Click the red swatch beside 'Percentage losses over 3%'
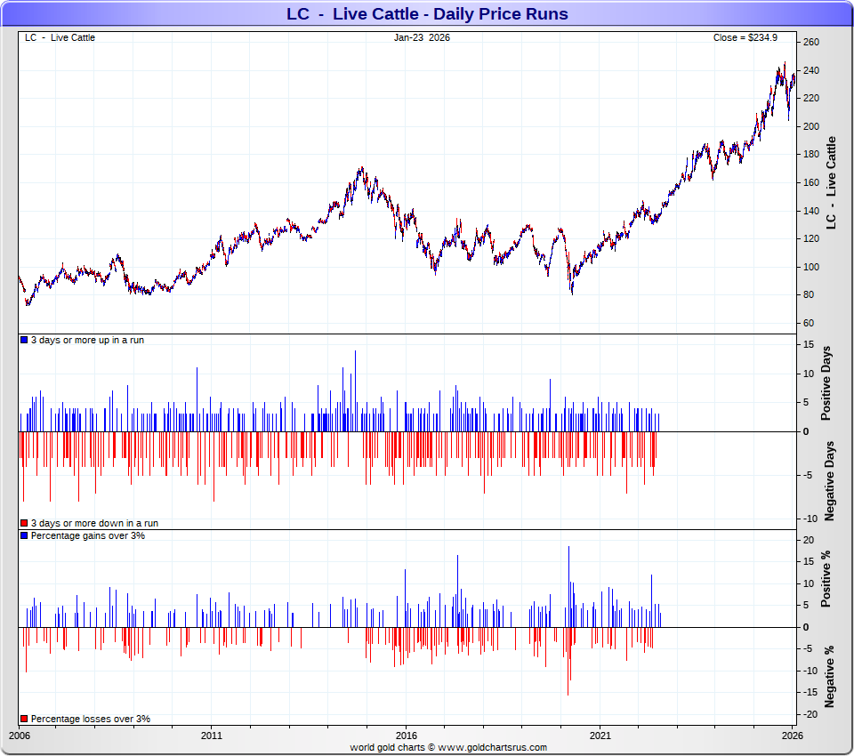 point(24,719)
